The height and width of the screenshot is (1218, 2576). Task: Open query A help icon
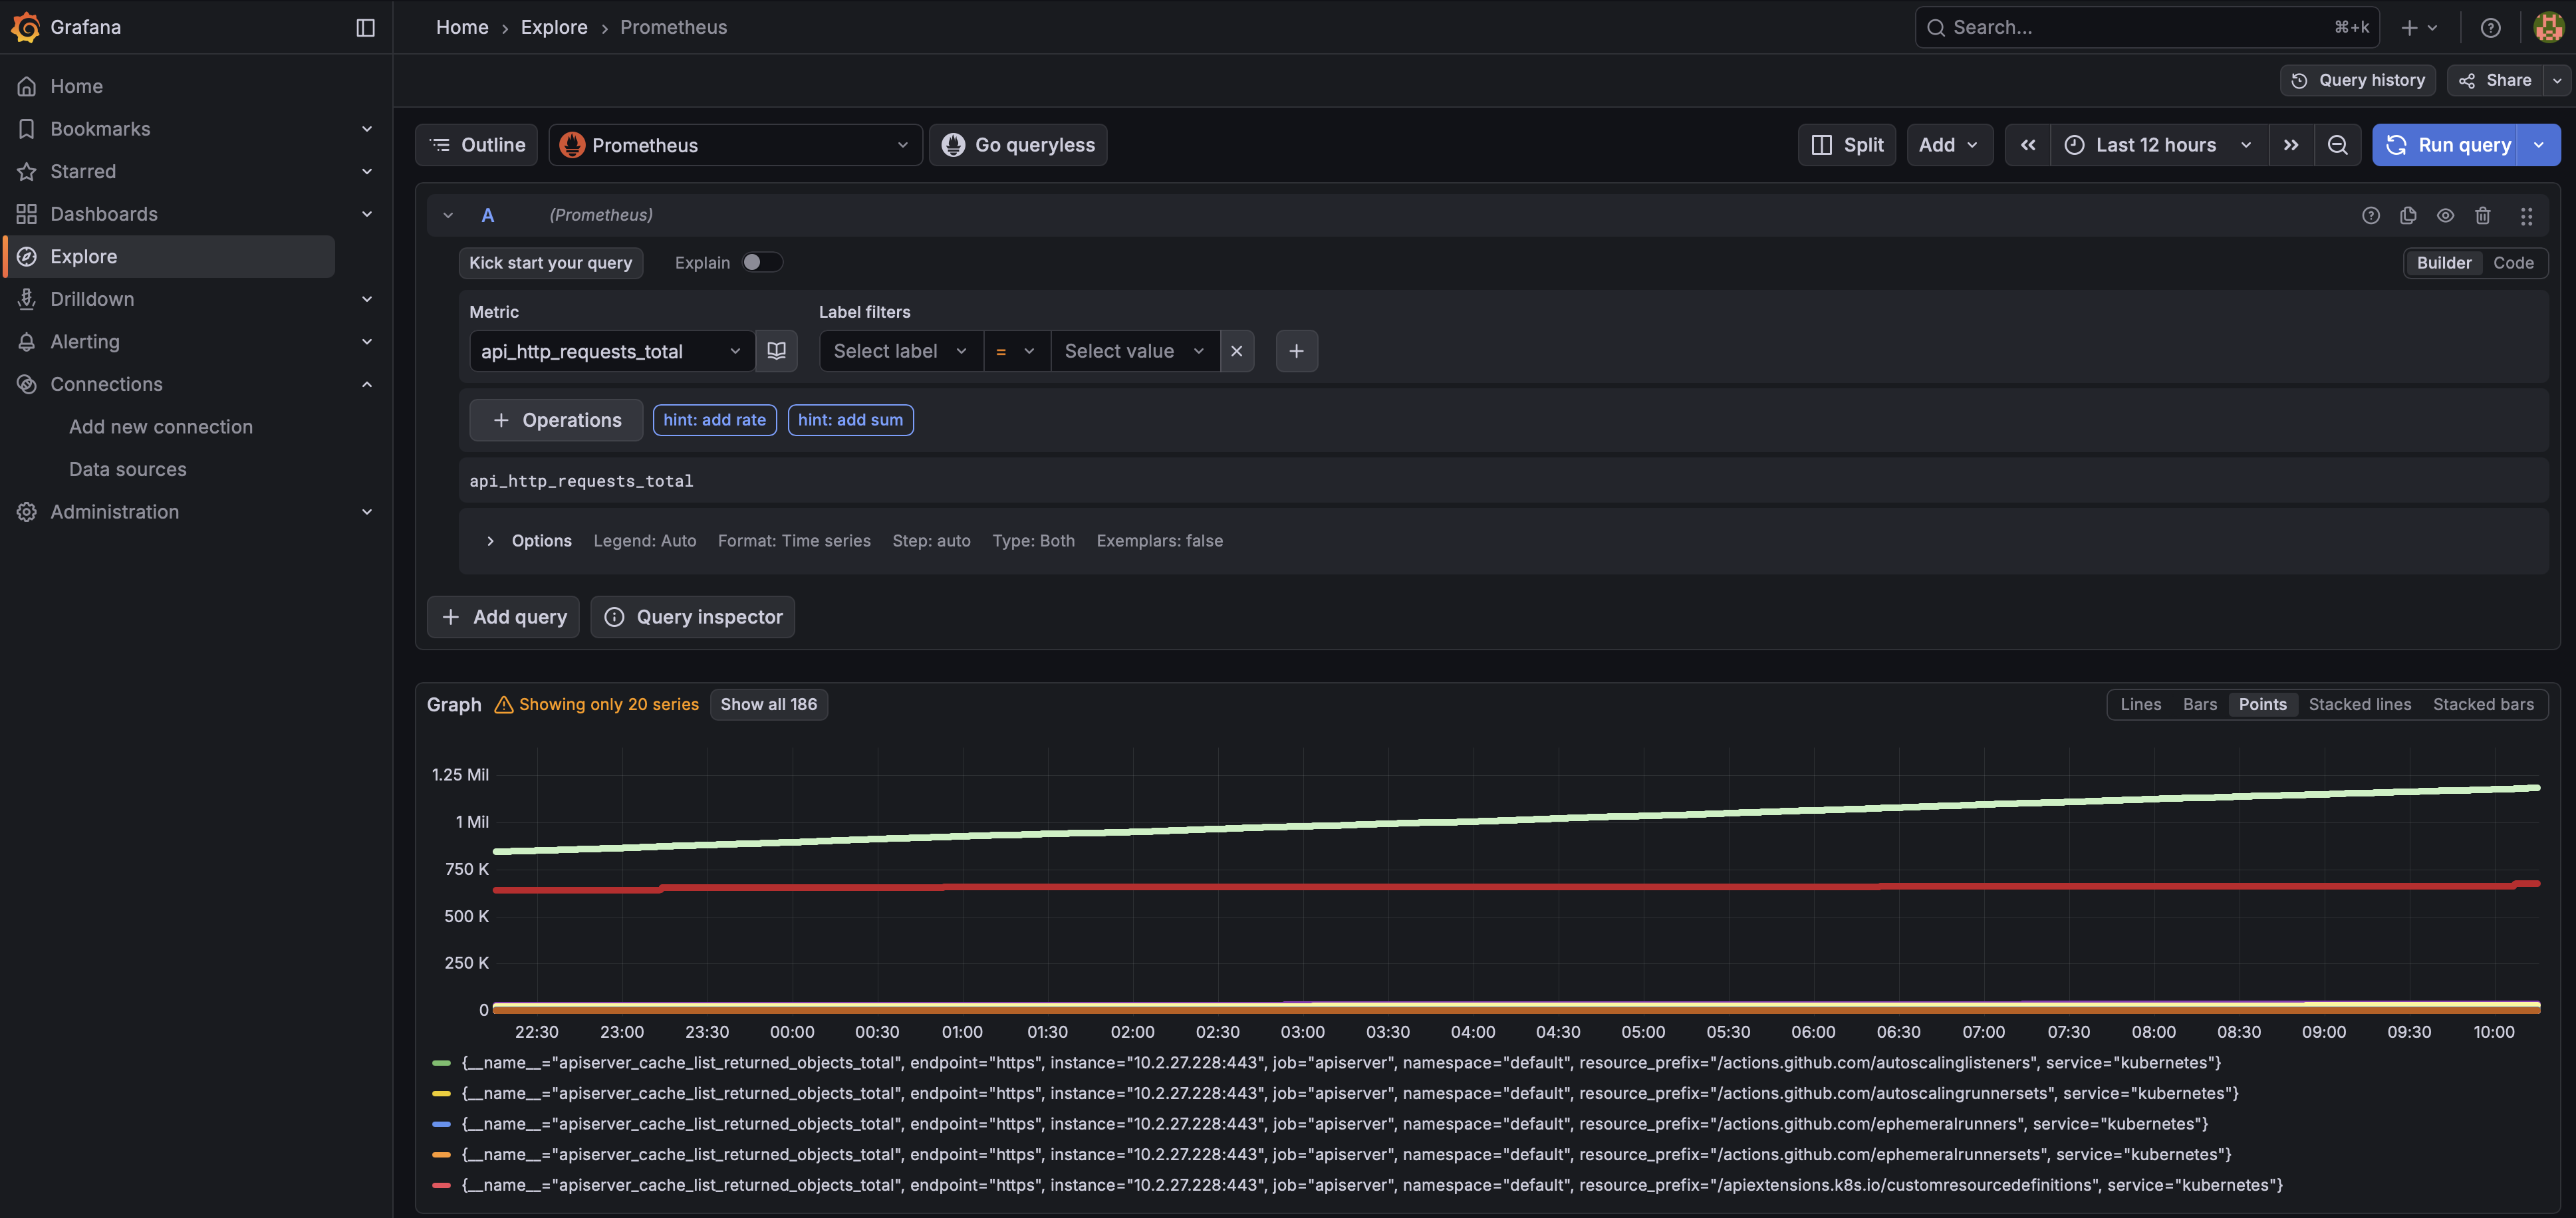2371,215
